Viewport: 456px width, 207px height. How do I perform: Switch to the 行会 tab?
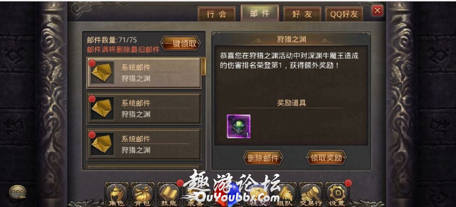point(217,14)
